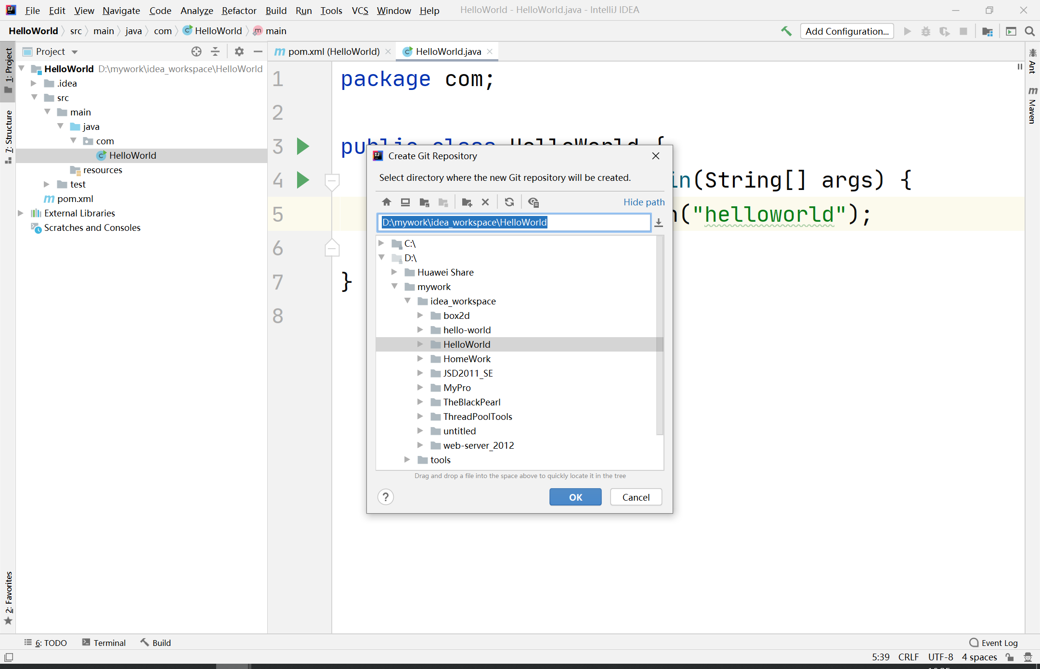Confirm with the OK button
The width and height of the screenshot is (1040, 669).
pyautogui.click(x=575, y=497)
